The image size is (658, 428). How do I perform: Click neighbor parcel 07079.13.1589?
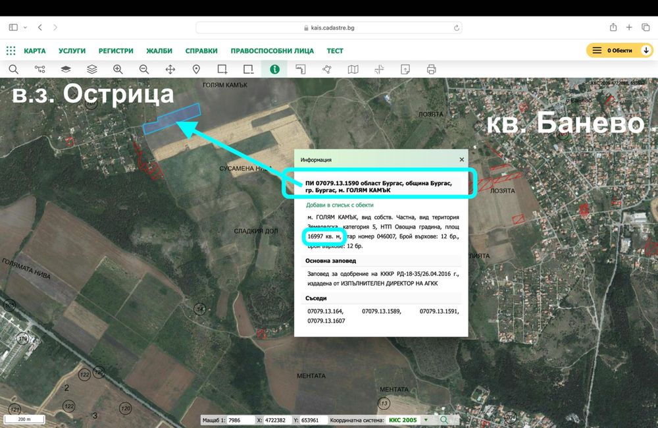pyautogui.click(x=382, y=311)
